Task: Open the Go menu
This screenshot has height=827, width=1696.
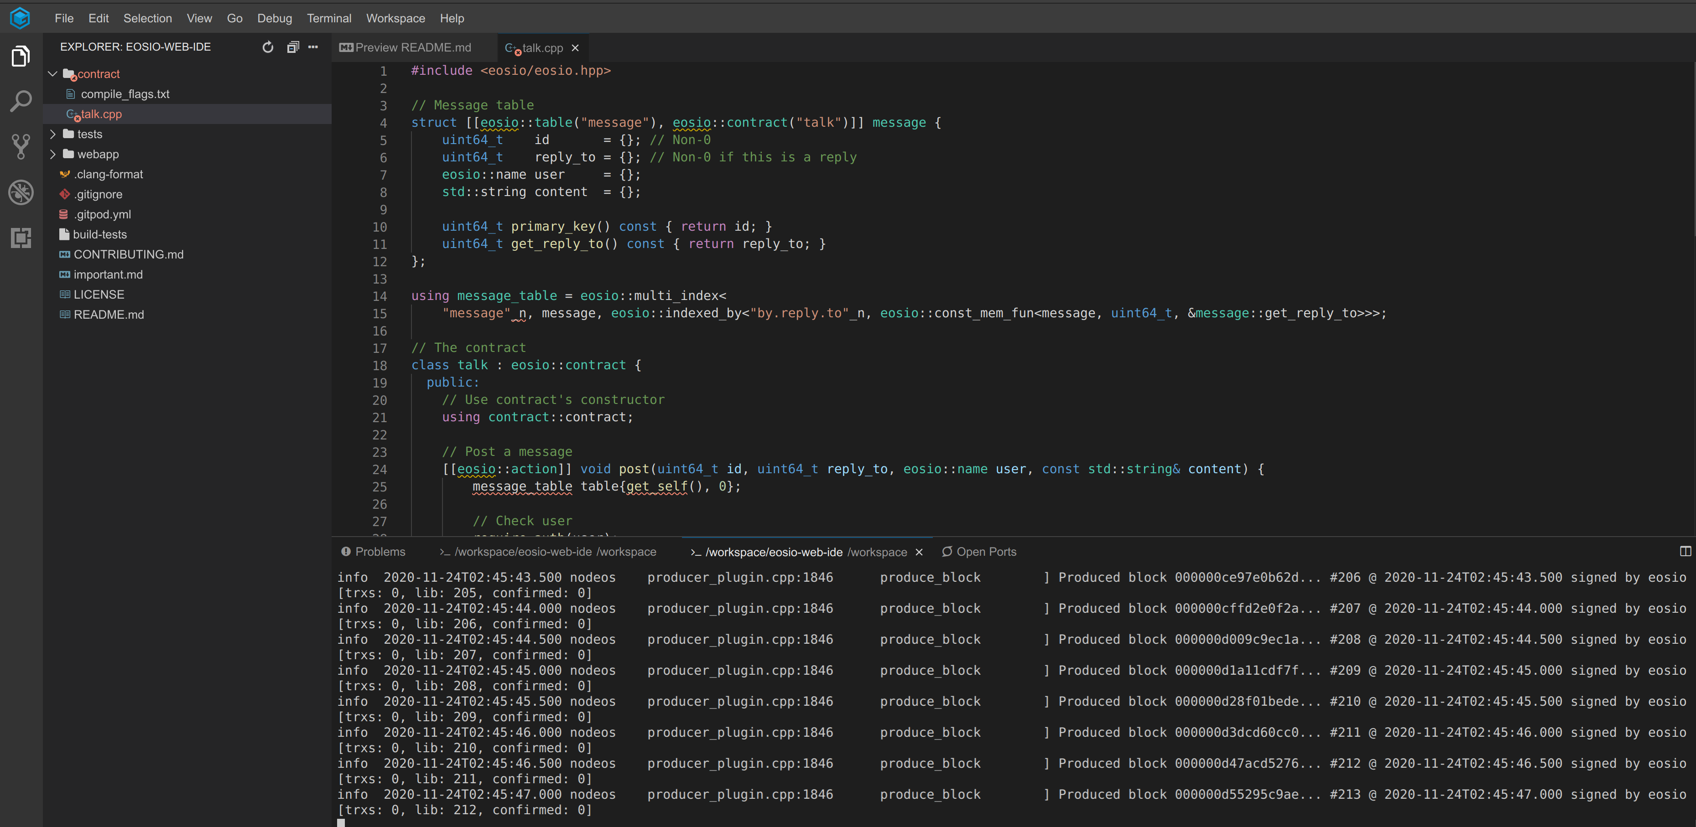Action: click(x=234, y=18)
